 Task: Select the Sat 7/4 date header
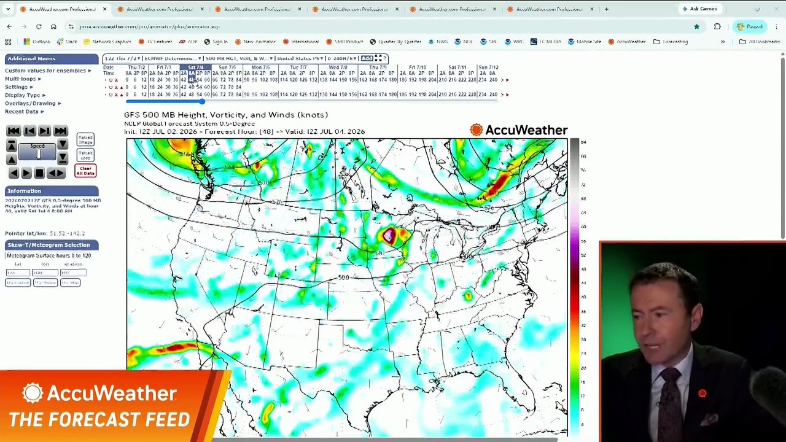tap(195, 67)
